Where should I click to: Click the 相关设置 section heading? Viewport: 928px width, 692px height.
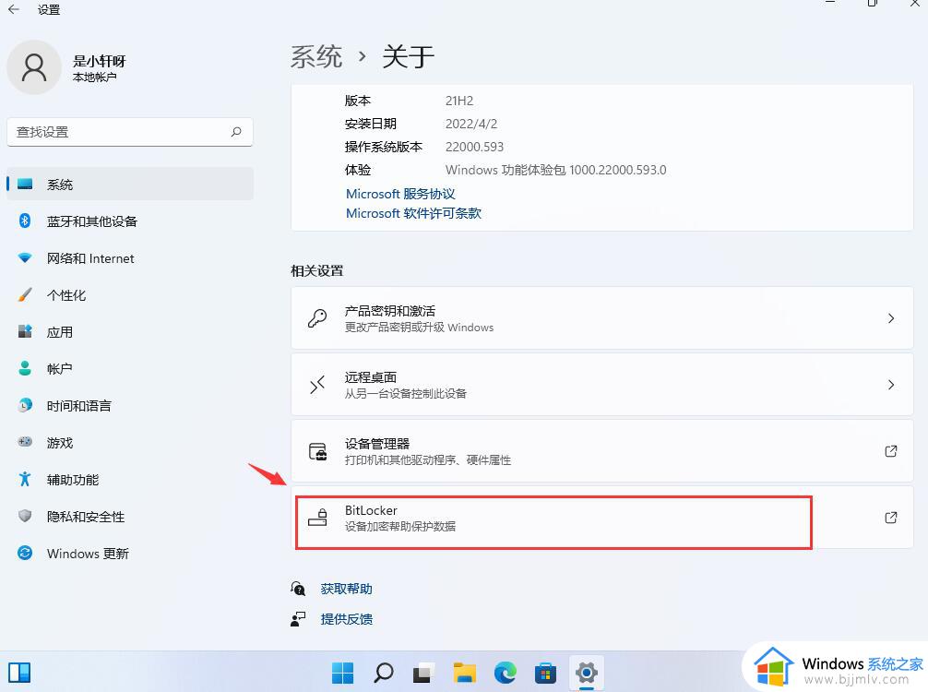(x=316, y=270)
